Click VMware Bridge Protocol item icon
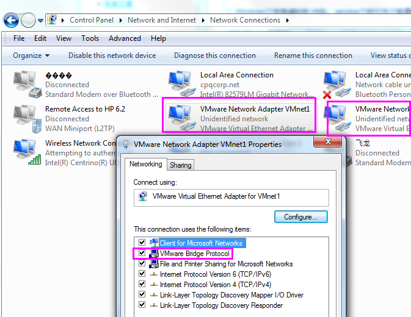Viewport: 411px width, 317px height. point(154,254)
